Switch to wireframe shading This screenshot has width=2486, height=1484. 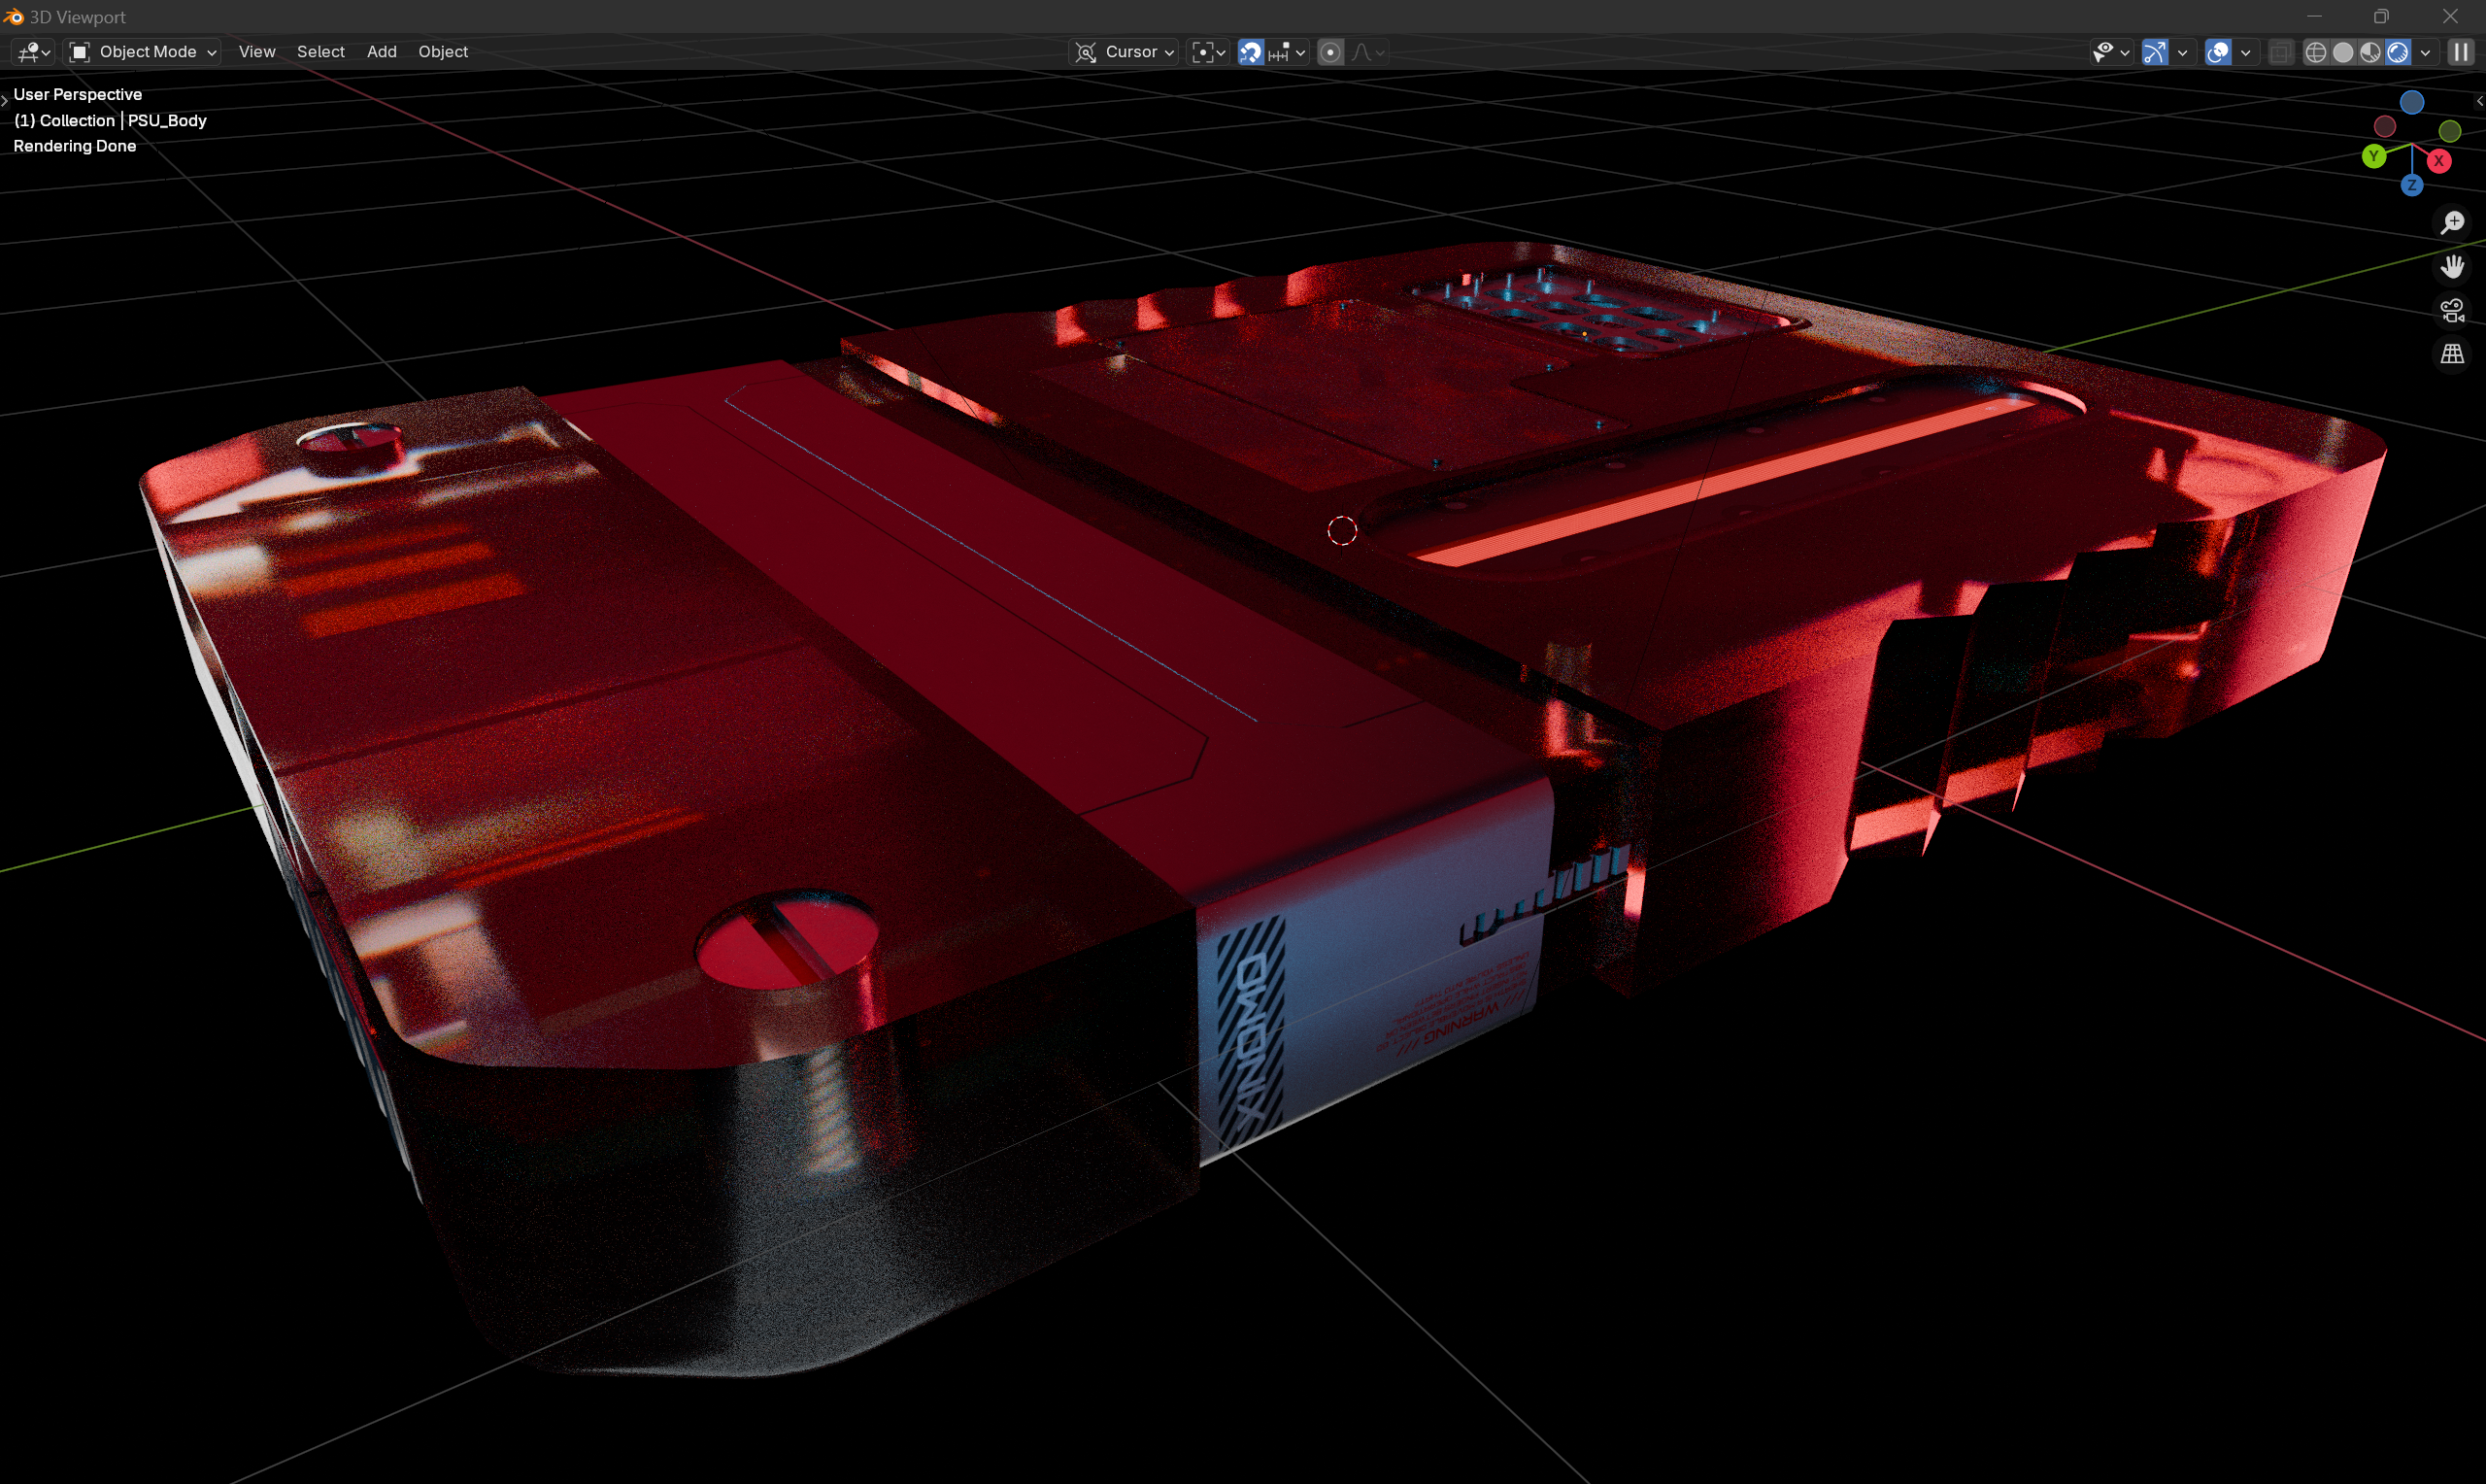coord(2316,52)
